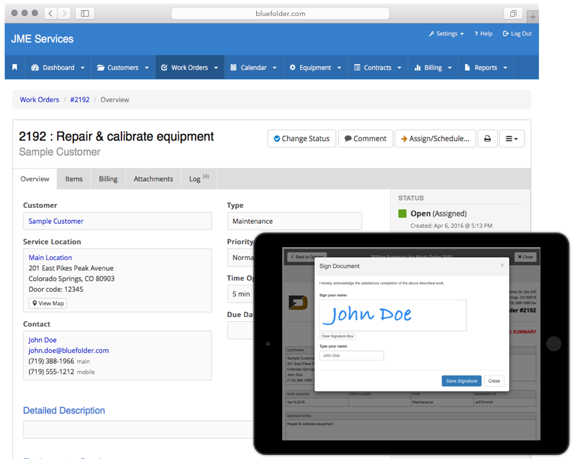This screenshot has height=459, width=573.
Task: Click the View Map button
Action: point(48,303)
